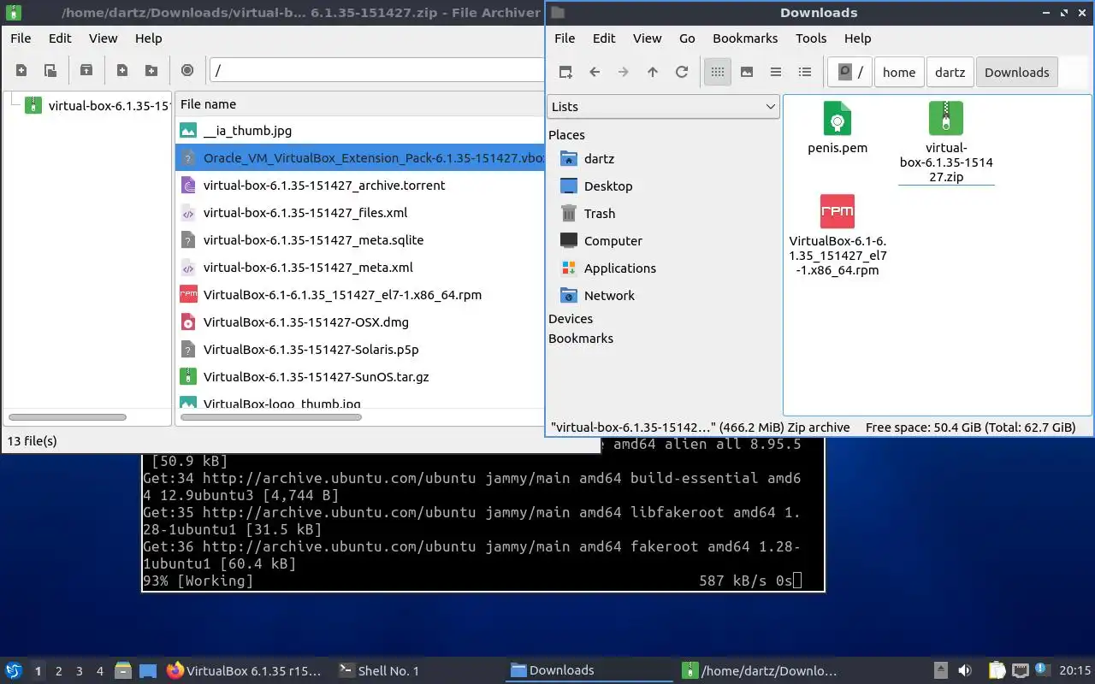Image resolution: width=1095 pixels, height=684 pixels.
Task: Open file manager launcher in taskbar
Action: pos(122,671)
